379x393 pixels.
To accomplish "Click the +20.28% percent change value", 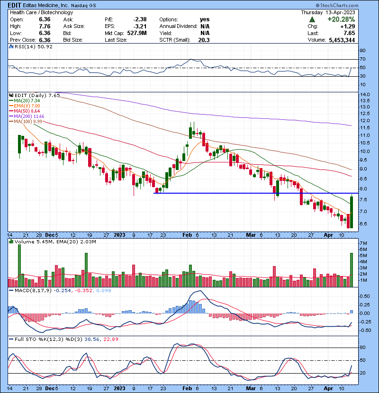I will [341, 19].
